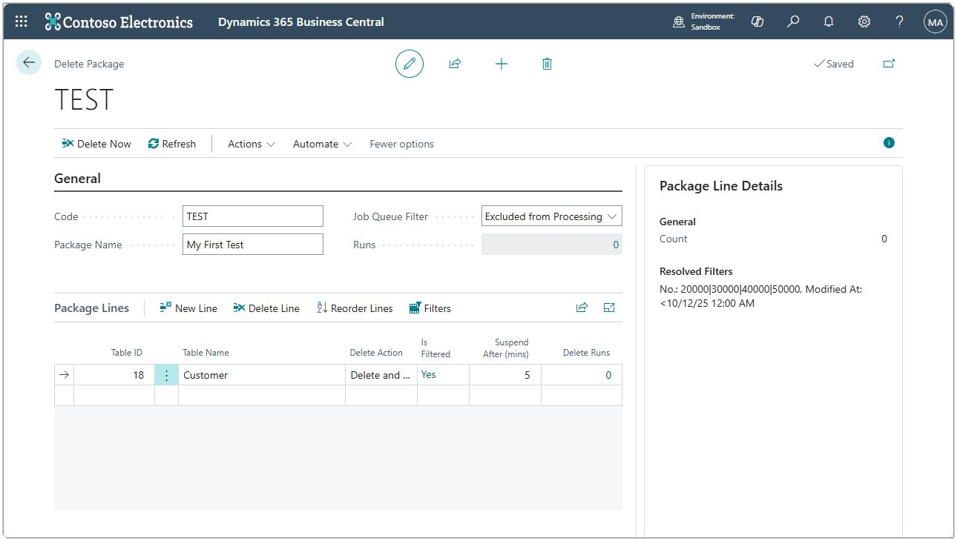This screenshot has width=957, height=541.
Task: Click the search magnifier icon
Action: (793, 21)
